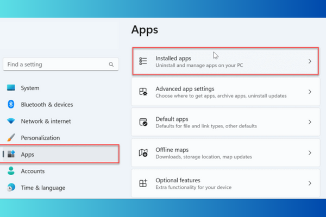This screenshot has width=326, height=217.
Task: Click the Apps icon in sidebar
Action: point(11,154)
